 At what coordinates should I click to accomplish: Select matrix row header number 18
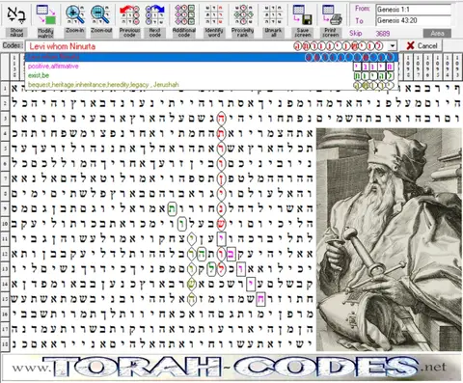pos(5,344)
